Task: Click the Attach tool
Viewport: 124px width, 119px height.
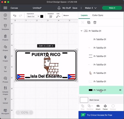Action: [98, 107]
